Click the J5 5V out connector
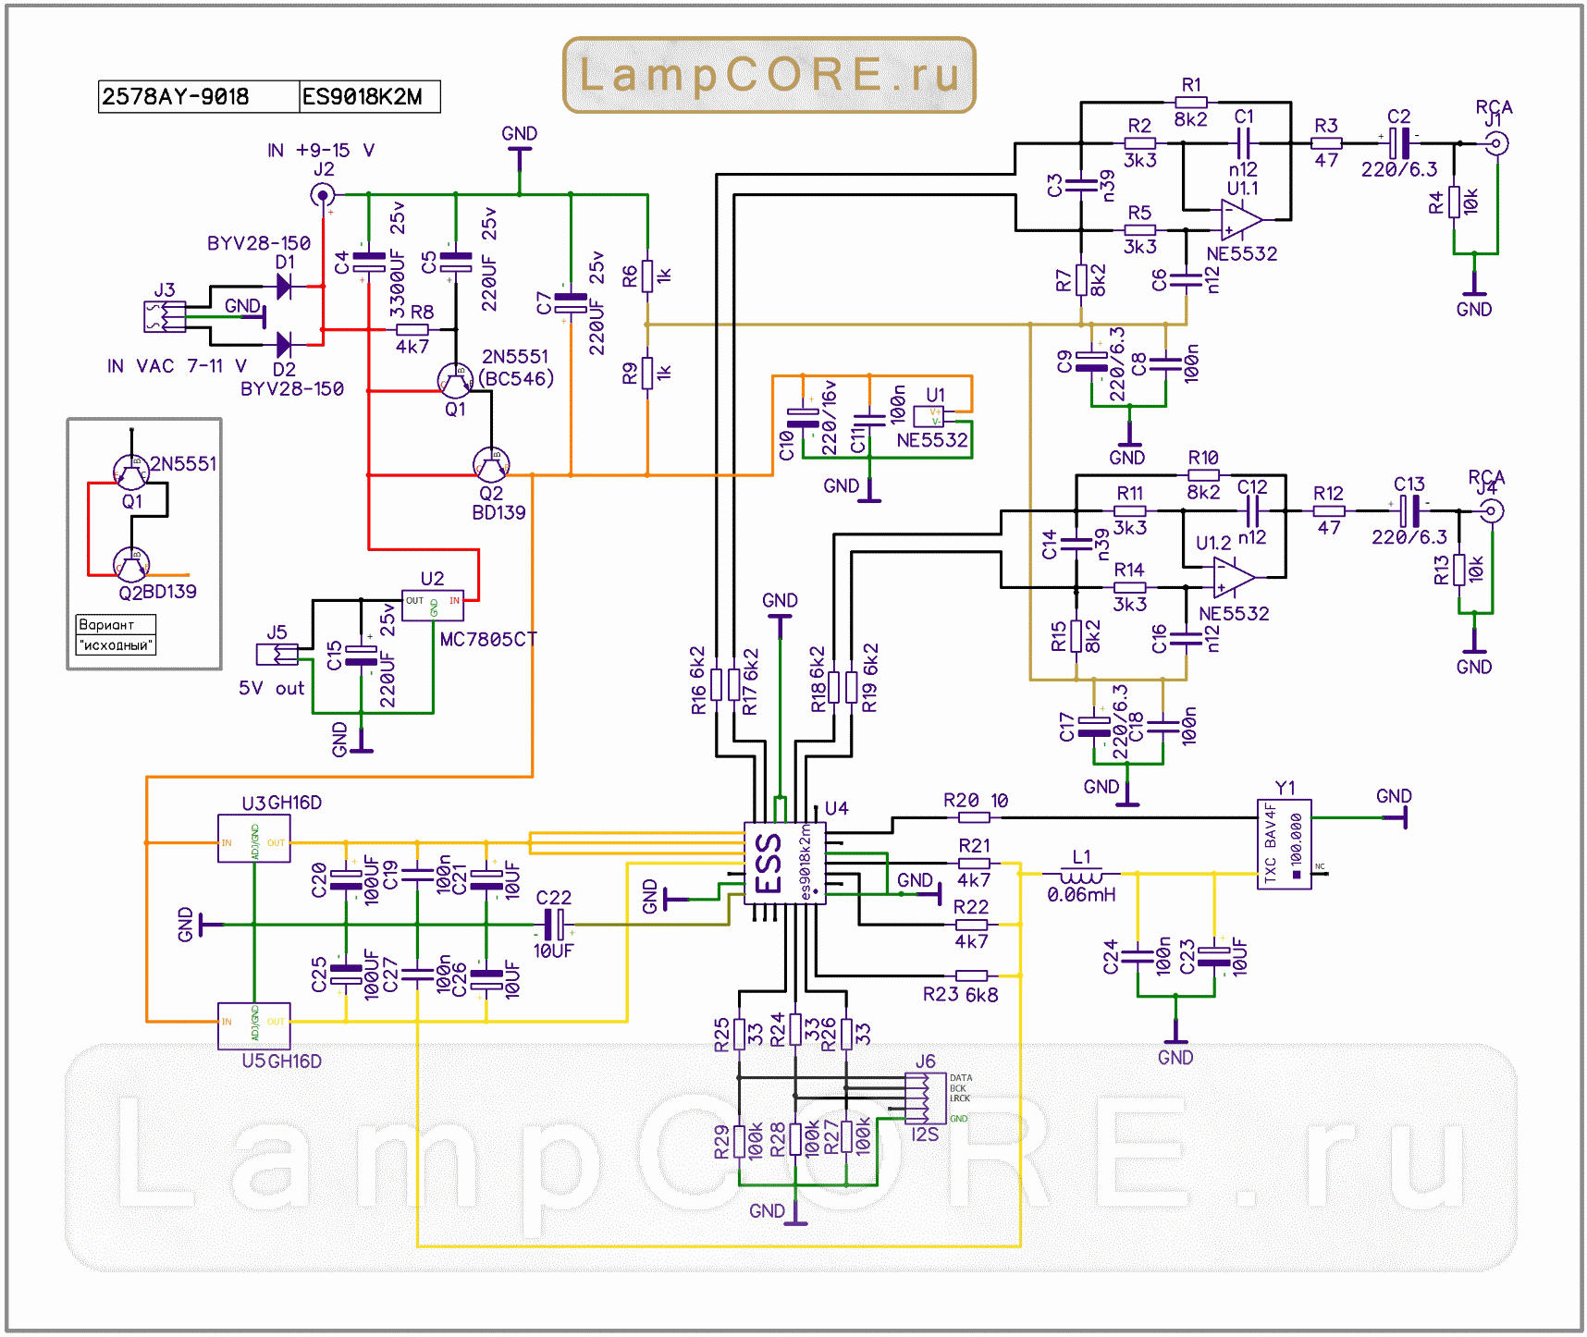 (x=277, y=655)
